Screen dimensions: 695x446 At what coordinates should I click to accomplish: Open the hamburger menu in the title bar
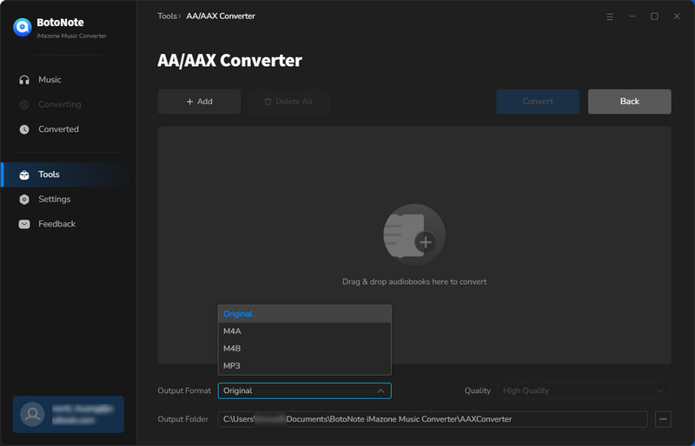pos(610,16)
